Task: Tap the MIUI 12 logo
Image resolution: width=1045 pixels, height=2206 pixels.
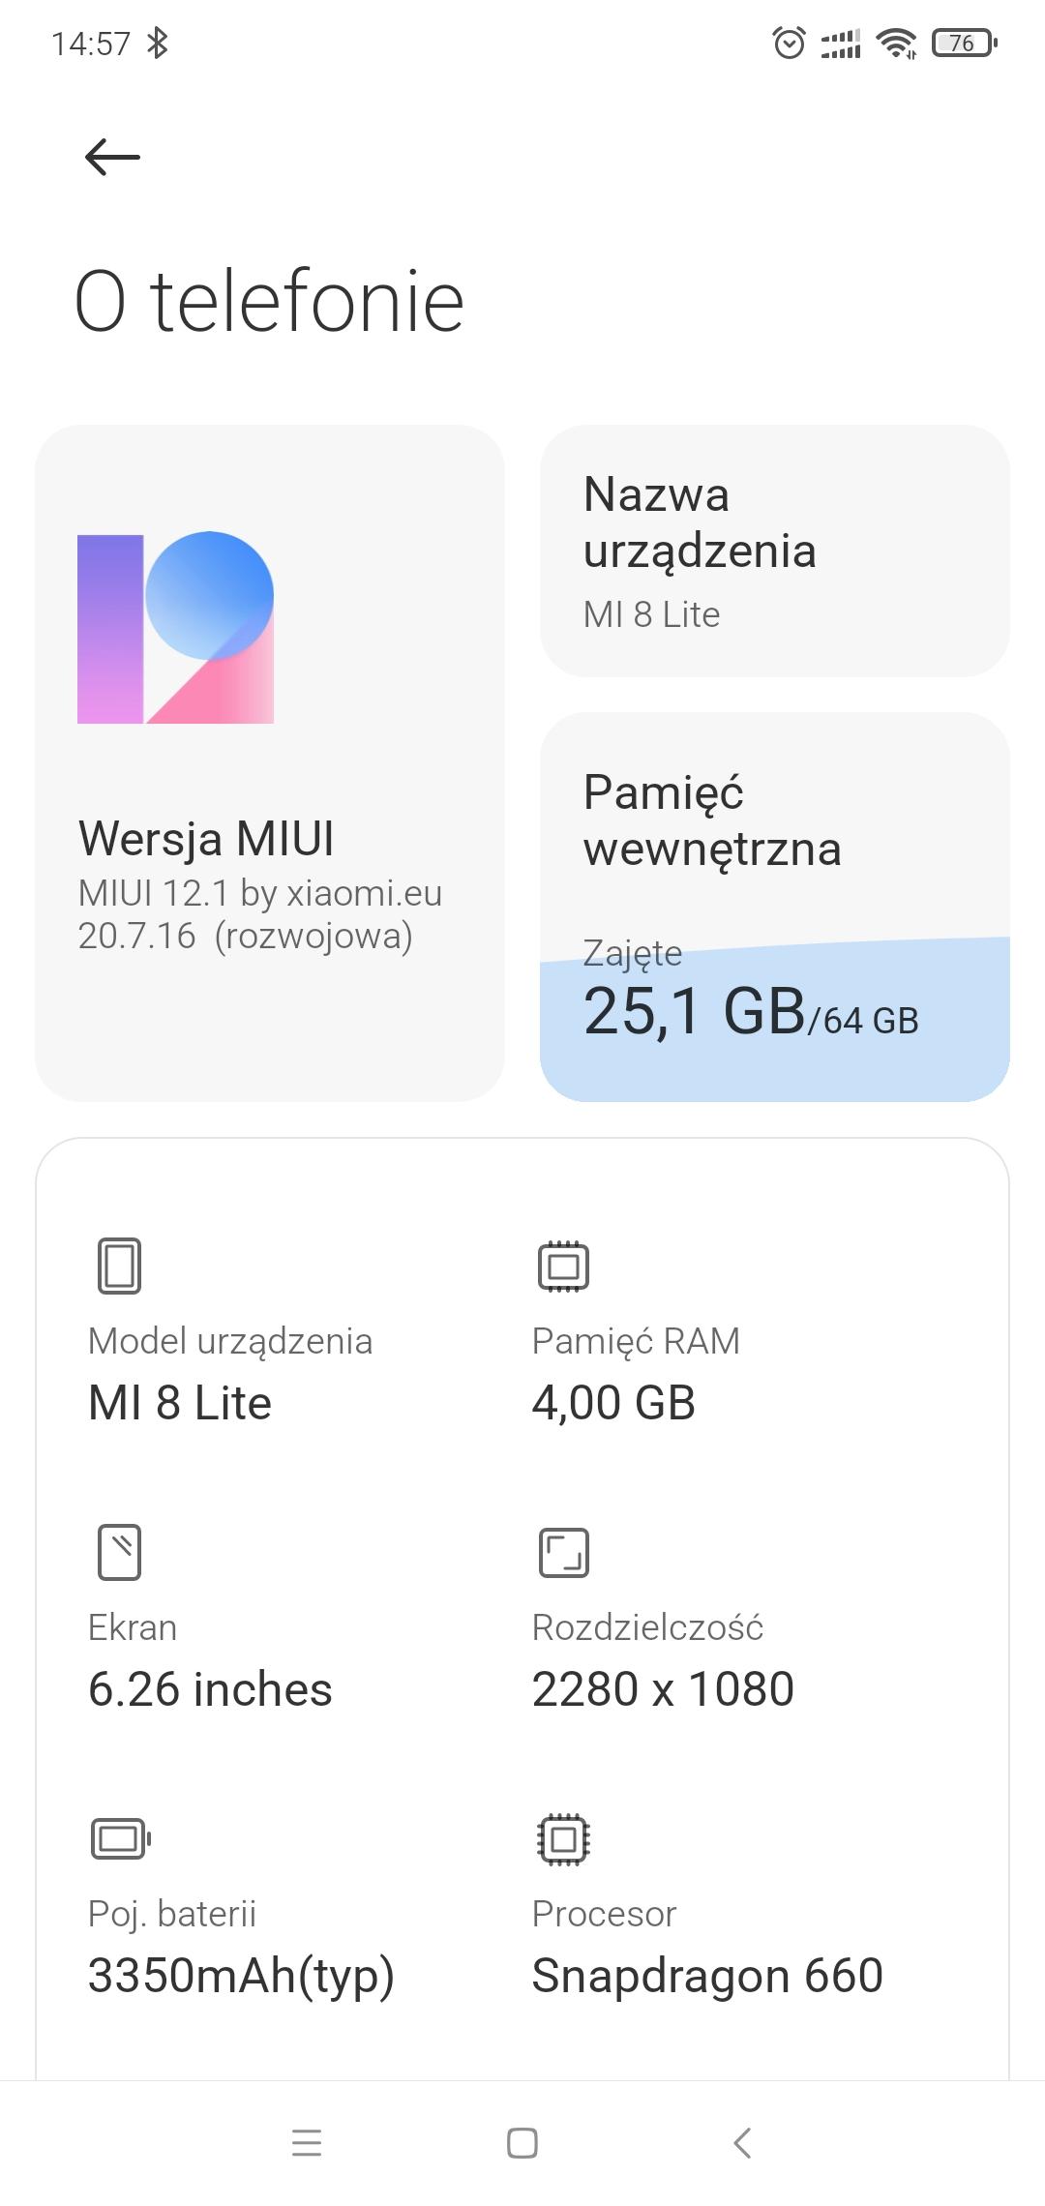Action: click(175, 627)
